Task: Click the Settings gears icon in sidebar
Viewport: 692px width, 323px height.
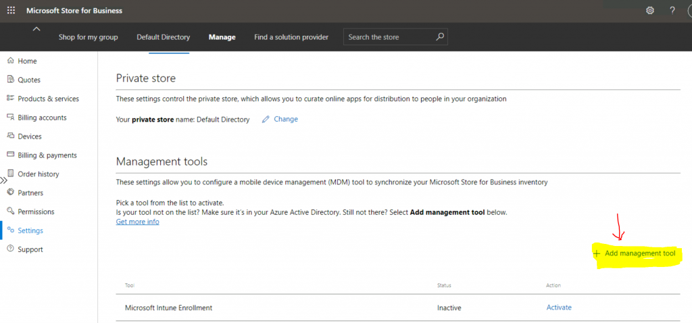Action: pos(11,230)
